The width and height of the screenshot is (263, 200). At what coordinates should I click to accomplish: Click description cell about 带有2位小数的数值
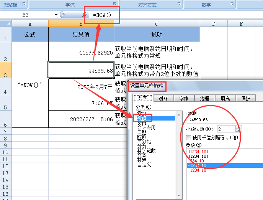pos(157,70)
